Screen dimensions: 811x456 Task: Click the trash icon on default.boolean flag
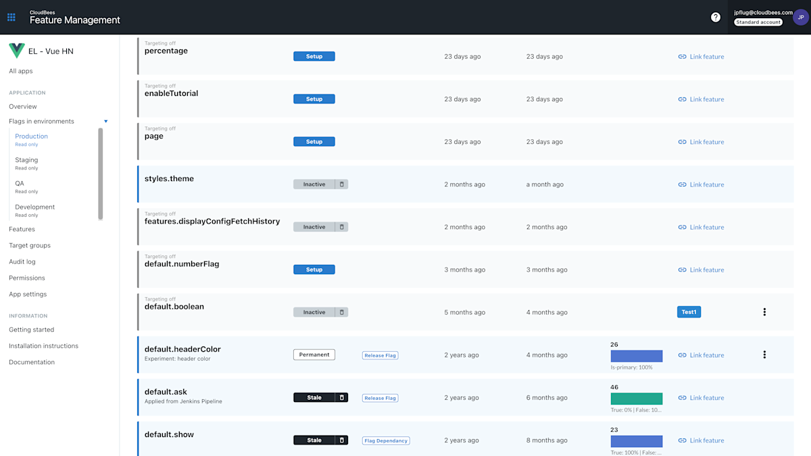(342, 311)
